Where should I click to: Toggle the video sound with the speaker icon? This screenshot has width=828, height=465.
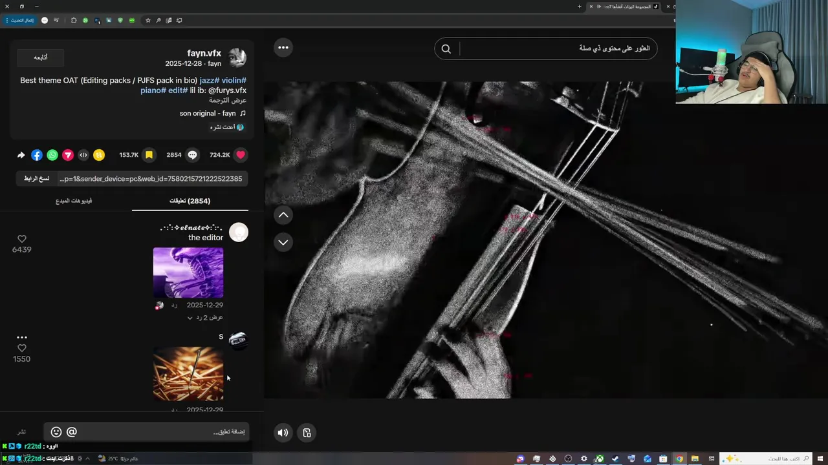pos(283,433)
